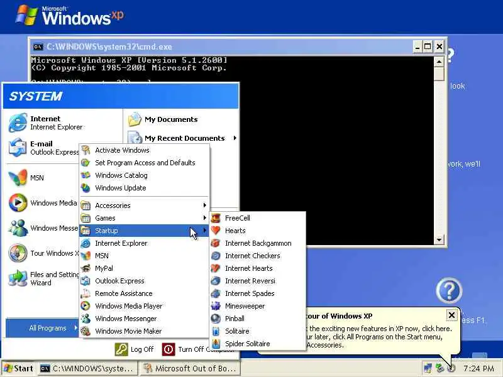Click the blue help question mark icon
The height and width of the screenshot is (377, 503).
coord(449,291)
